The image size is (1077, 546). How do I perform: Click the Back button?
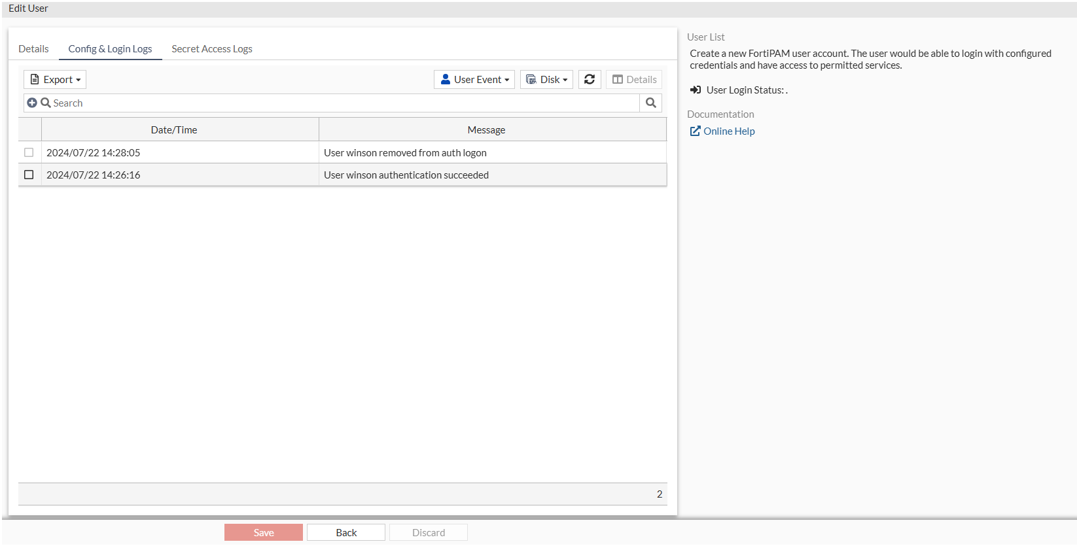346,532
